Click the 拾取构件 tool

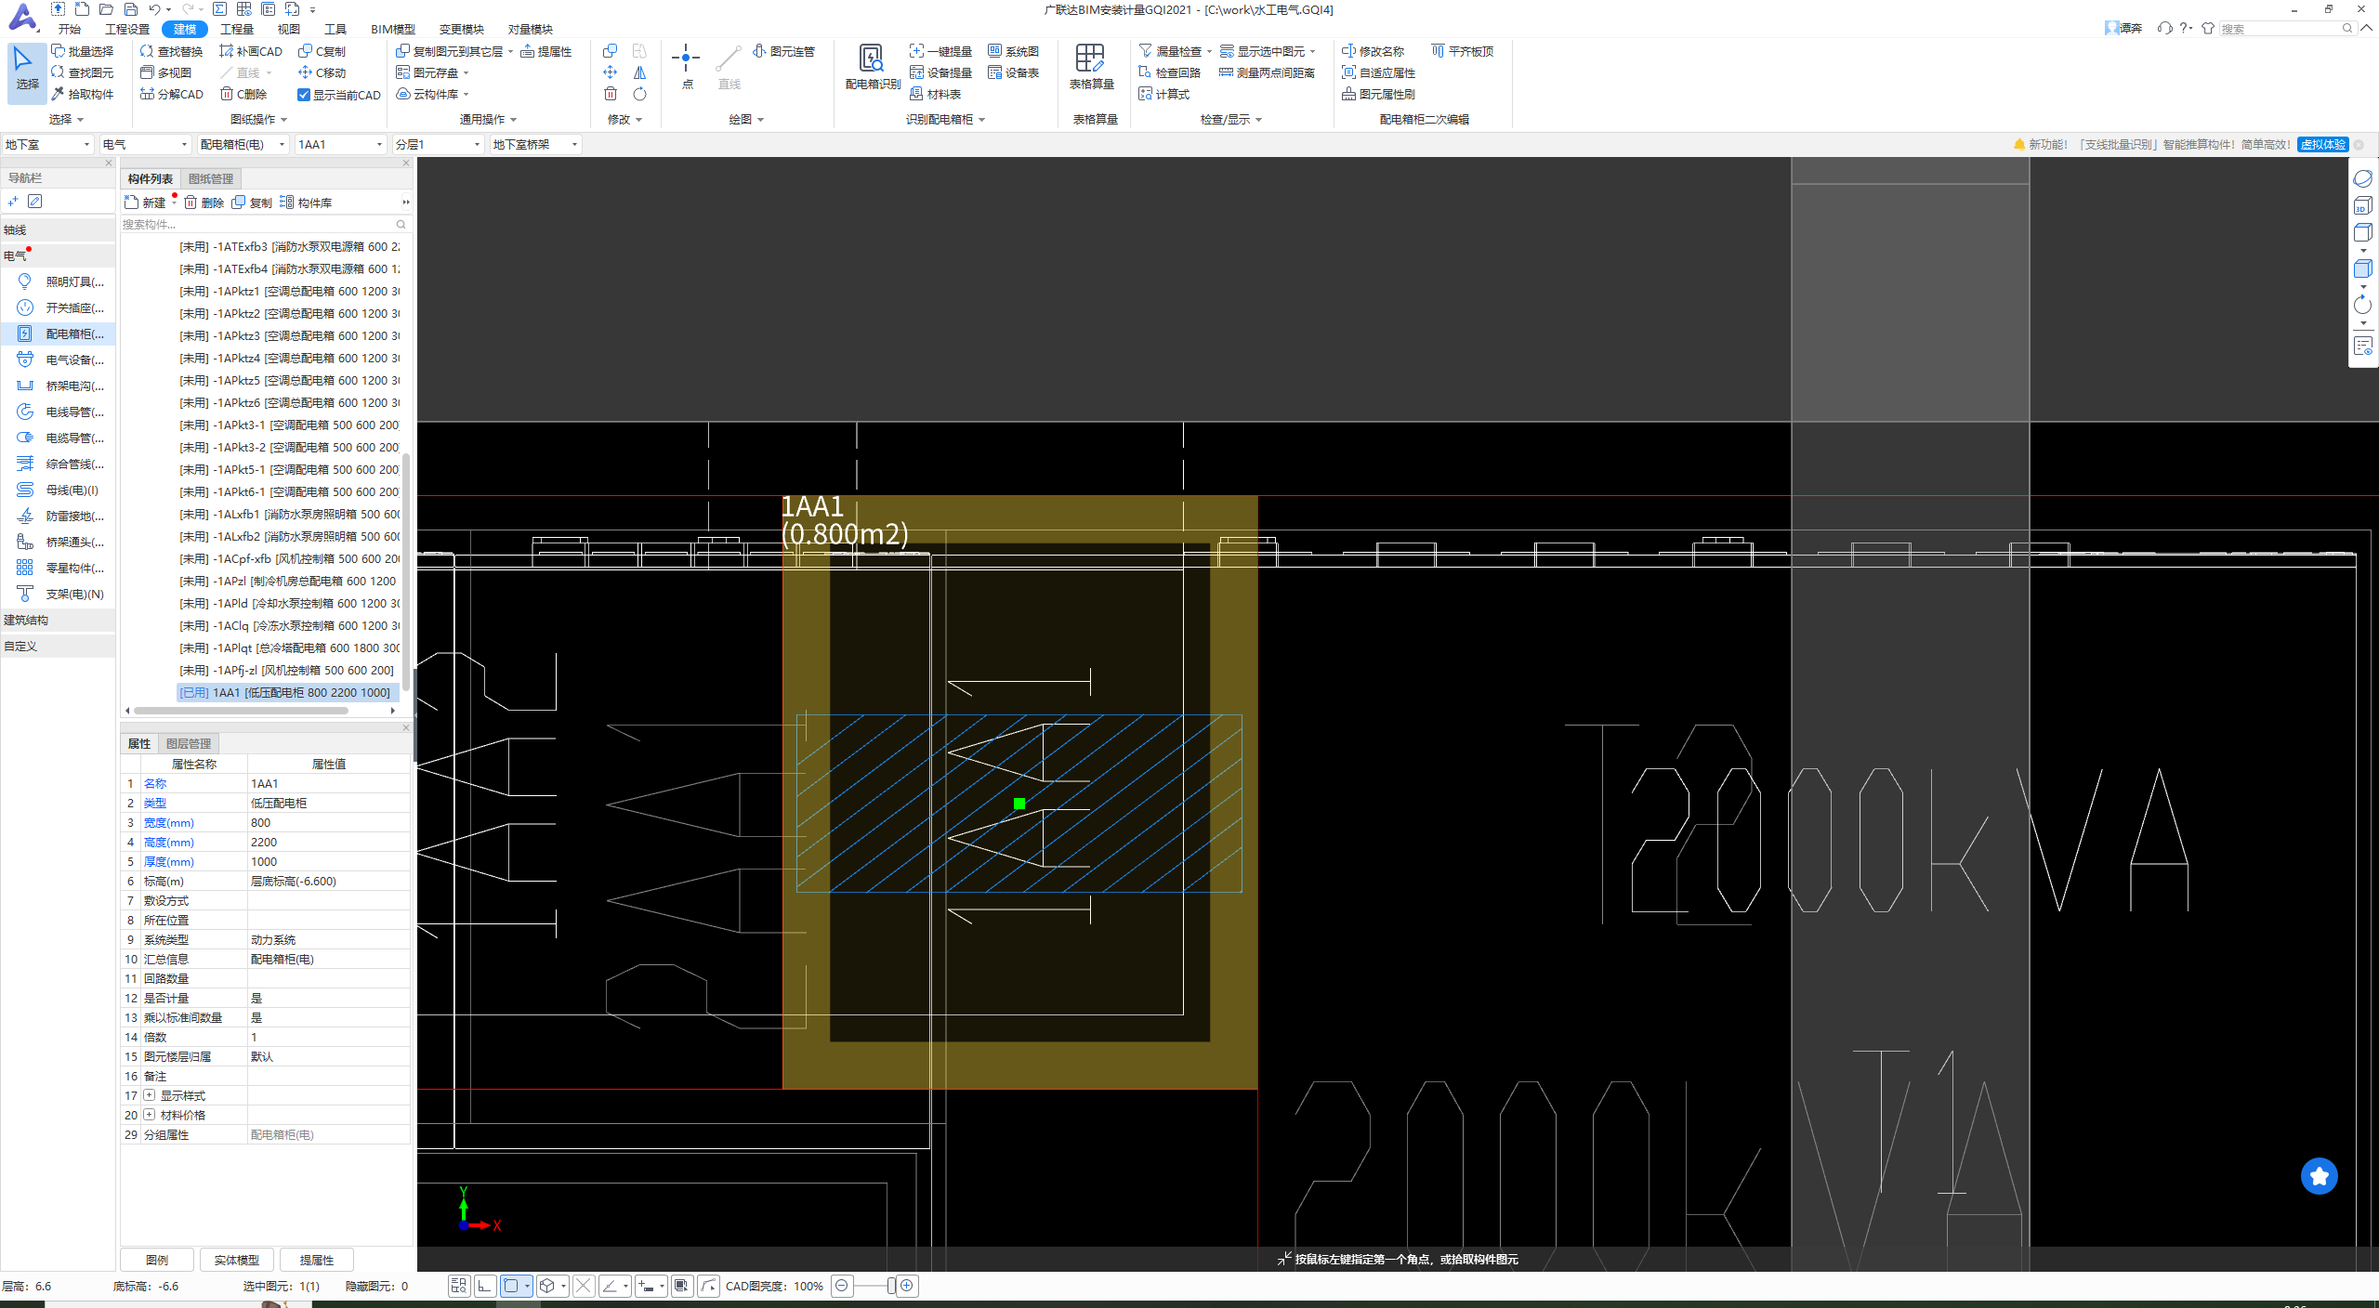[83, 94]
